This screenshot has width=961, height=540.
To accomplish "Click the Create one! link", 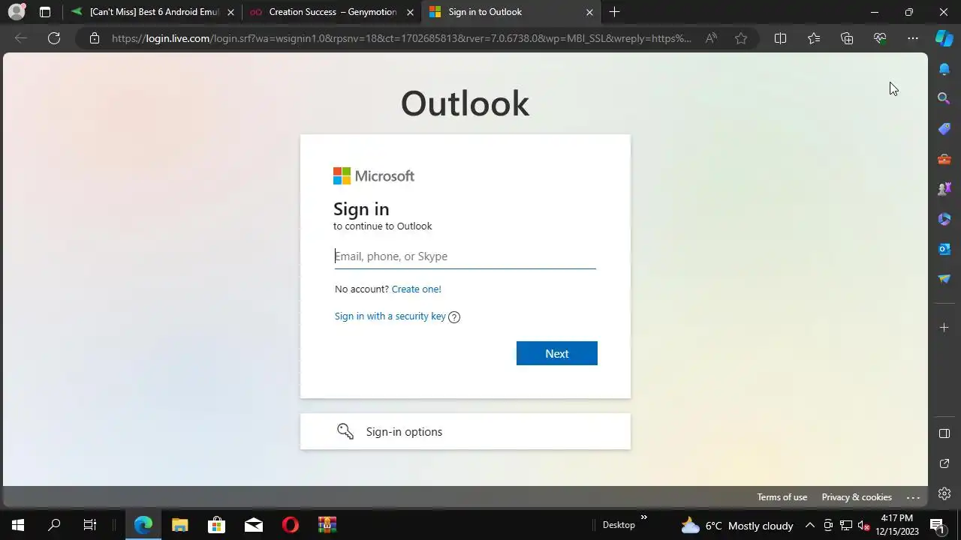I will pyautogui.click(x=416, y=289).
